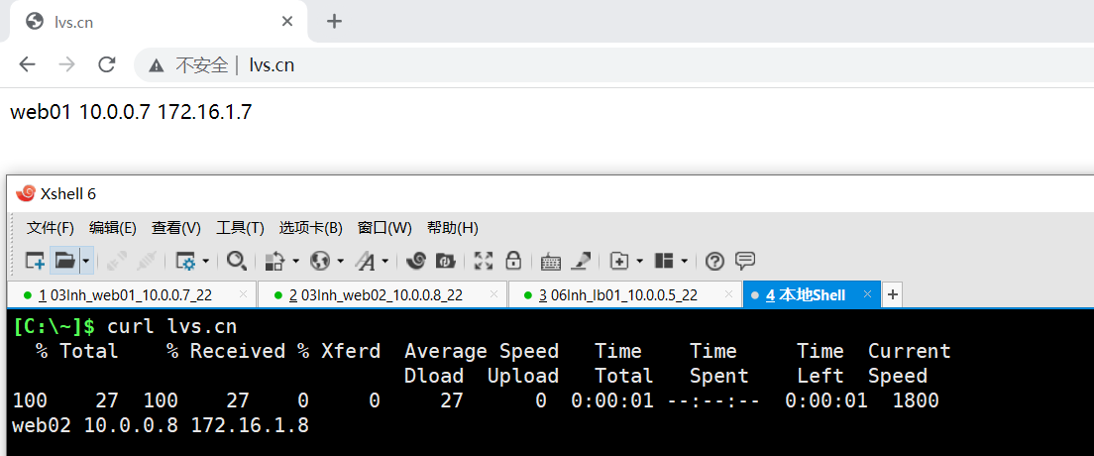
Task: Expand the new tab group dropdown arrow
Action: tap(640, 261)
